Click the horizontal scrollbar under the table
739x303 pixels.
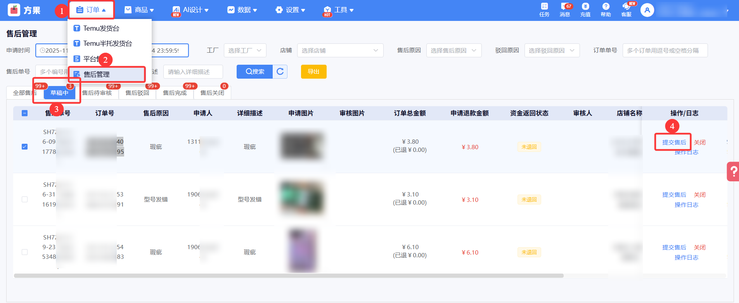click(x=289, y=276)
